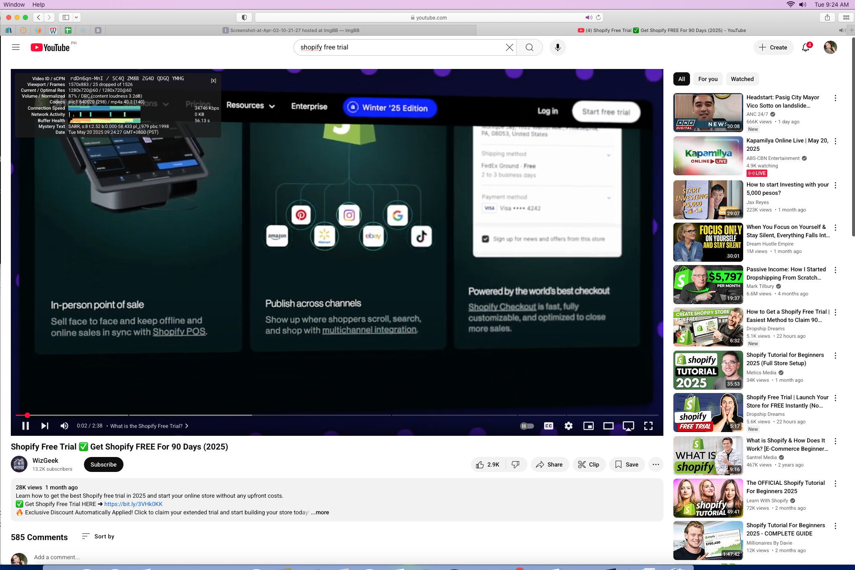Open options menu for Headstart Pasig City video

(x=835, y=98)
